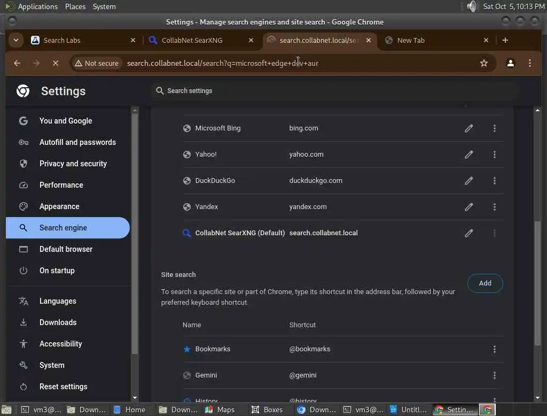The height and width of the screenshot is (416, 547).
Task: Edit the CollabNet SearXNG default entry
Action: (469, 233)
